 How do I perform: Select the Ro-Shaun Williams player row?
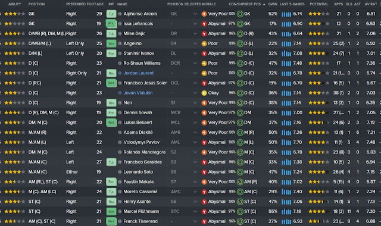[190, 64]
